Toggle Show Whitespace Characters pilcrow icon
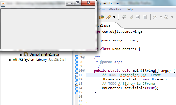Screen dimensions: 176x105 [145, 17]
